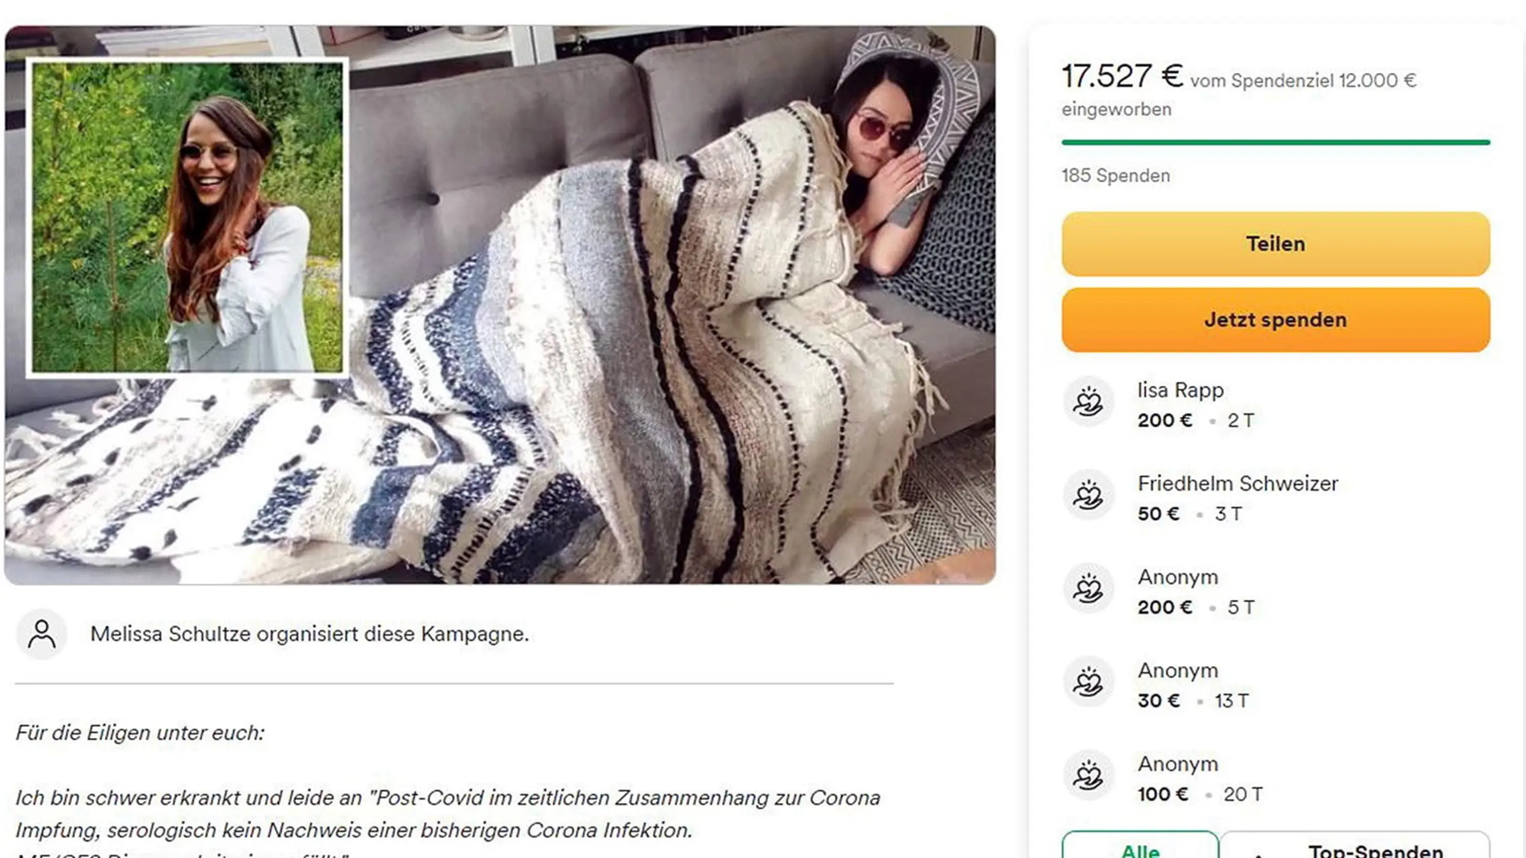Click the donation heart icon next to lisa Rapp

click(x=1088, y=402)
